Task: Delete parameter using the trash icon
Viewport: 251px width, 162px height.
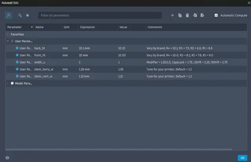Action: [187, 15]
